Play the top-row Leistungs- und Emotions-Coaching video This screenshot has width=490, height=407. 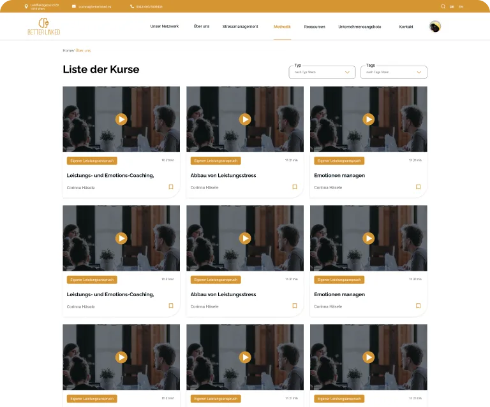121,119
